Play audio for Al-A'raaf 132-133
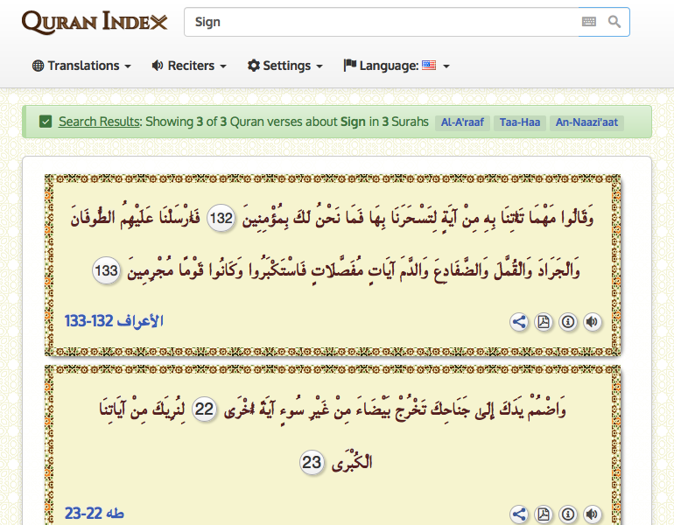The height and width of the screenshot is (525, 674). 593,322
